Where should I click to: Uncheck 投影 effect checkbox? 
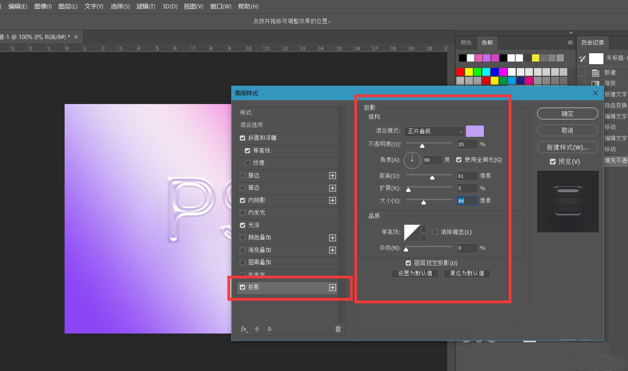242,287
